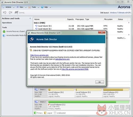The image size is (133, 117).
Task: Click Local Volume (C:) green usage bar
Action: pyautogui.click(x=89, y=102)
